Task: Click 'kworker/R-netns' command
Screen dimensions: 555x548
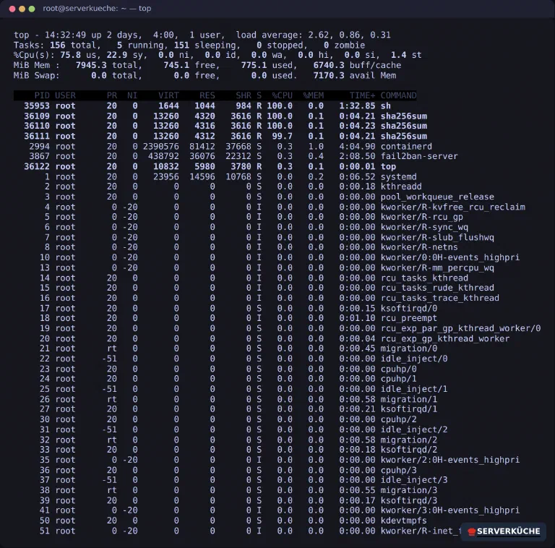Action: pos(419,247)
